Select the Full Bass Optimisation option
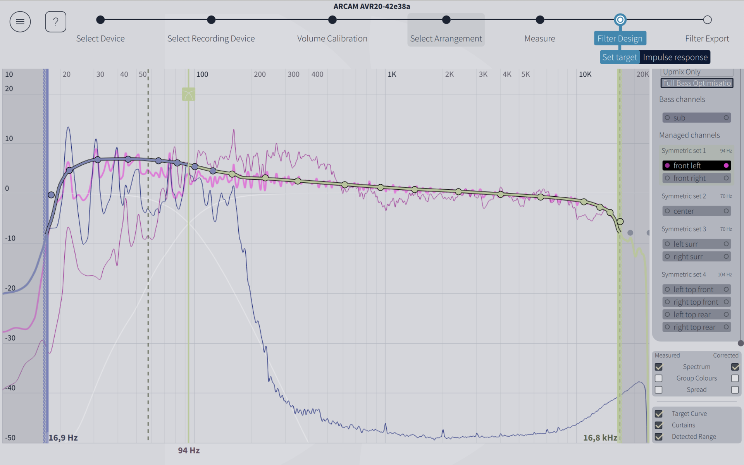 point(696,83)
